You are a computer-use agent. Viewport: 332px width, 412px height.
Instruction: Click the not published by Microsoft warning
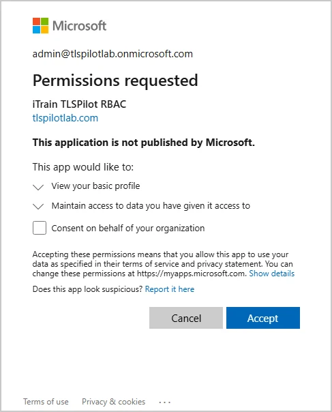pos(144,143)
